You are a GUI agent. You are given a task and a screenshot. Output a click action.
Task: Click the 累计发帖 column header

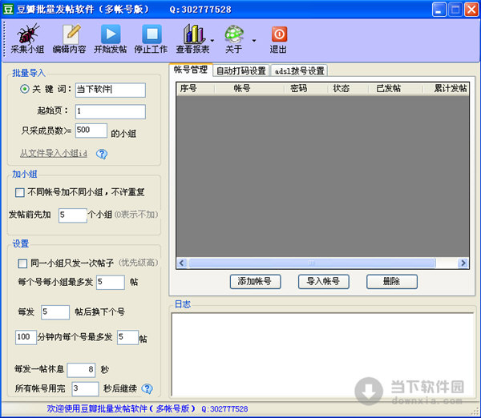pyautogui.click(x=446, y=89)
